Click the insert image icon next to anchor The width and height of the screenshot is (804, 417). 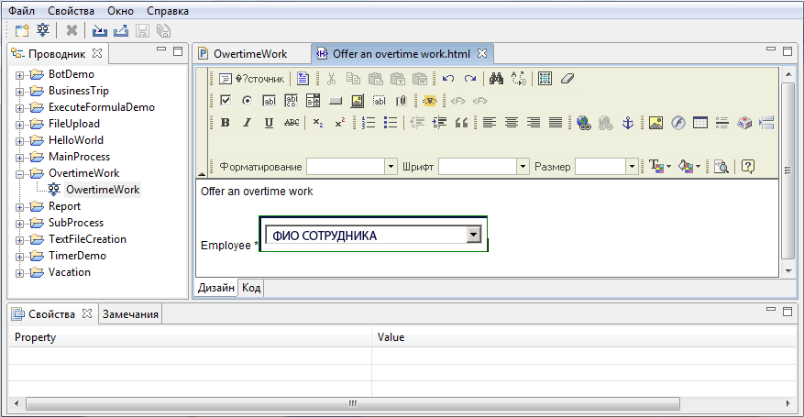tap(655, 123)
